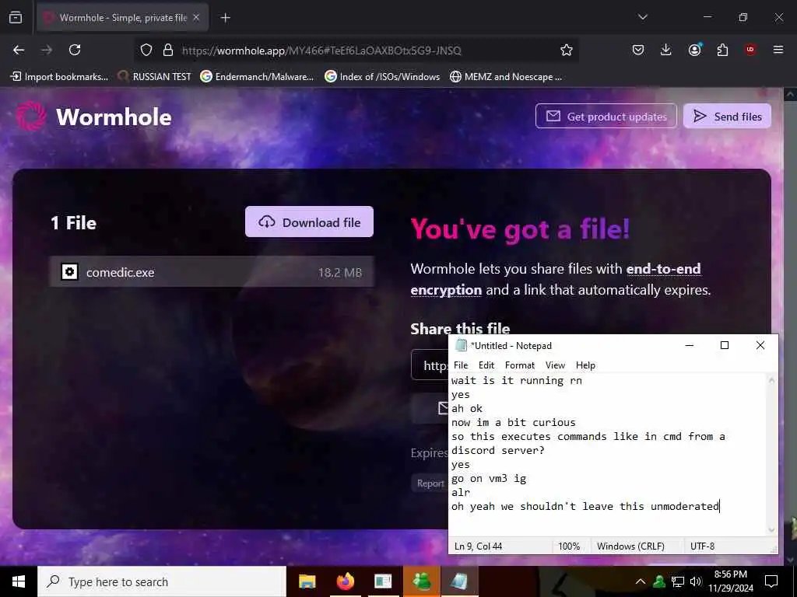The image size is (797, 597).
Task: Open the RUSSIAN TEST bookmark
Action: click(x=154, y=77)
